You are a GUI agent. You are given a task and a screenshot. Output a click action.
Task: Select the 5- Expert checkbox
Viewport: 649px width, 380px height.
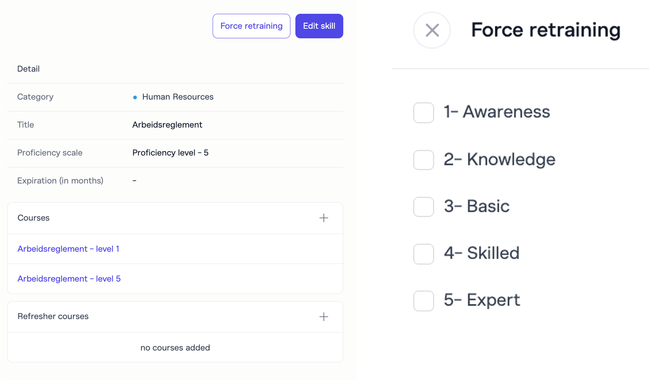pos(424,301)
